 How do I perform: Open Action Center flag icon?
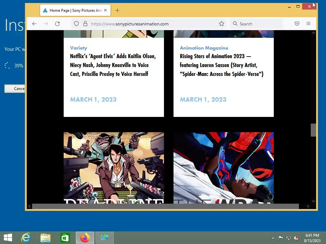pos(280,238)
